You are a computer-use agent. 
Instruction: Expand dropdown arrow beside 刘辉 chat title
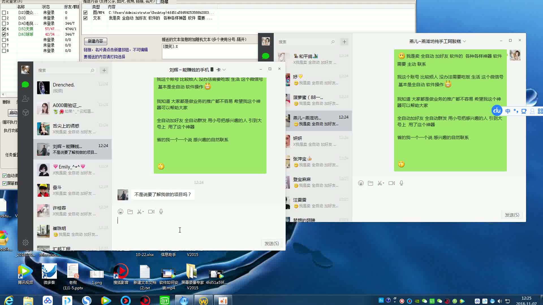pos(224,70)
